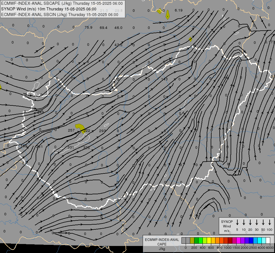Click the SYNOP Wind 10m title line

pos(49,9)
